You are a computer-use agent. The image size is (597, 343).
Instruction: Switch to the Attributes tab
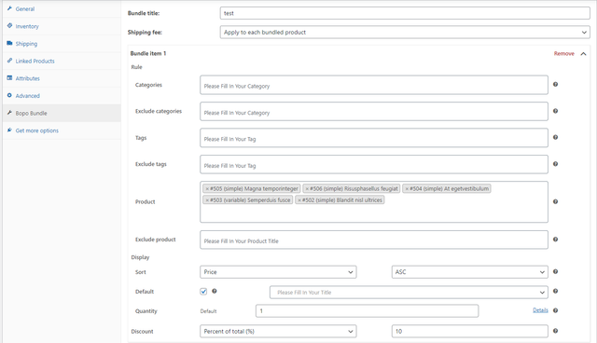pyautogui.click(x=62, y=78)
